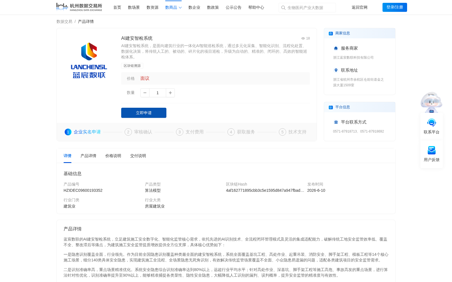
Task: Open the Hangzhou Data Exchange logo
Action: click(79, 7)
